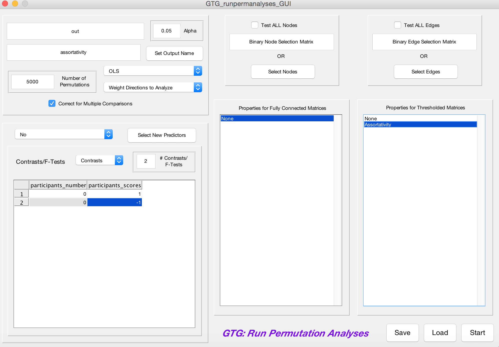499x347 pixels.
Task: Enable the Test ALL Nodes checkbox
Action: click(x=254, y=25)
